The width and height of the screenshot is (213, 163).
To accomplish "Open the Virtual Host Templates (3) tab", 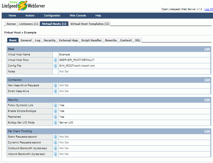I will [x=89, y=24].
